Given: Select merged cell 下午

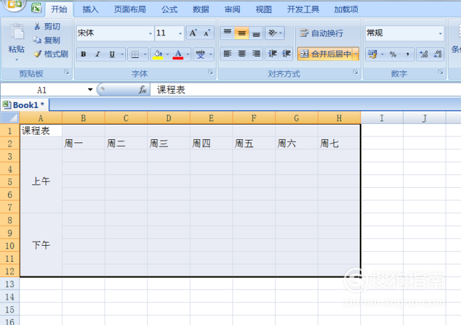Looking at the screenshot, I should pos(41,245).
